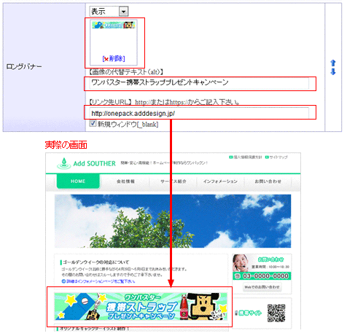Click the オリジナルキャラクターイラスト制作 heading
This screenshot has width=347, height=336.
coord(94,329)
